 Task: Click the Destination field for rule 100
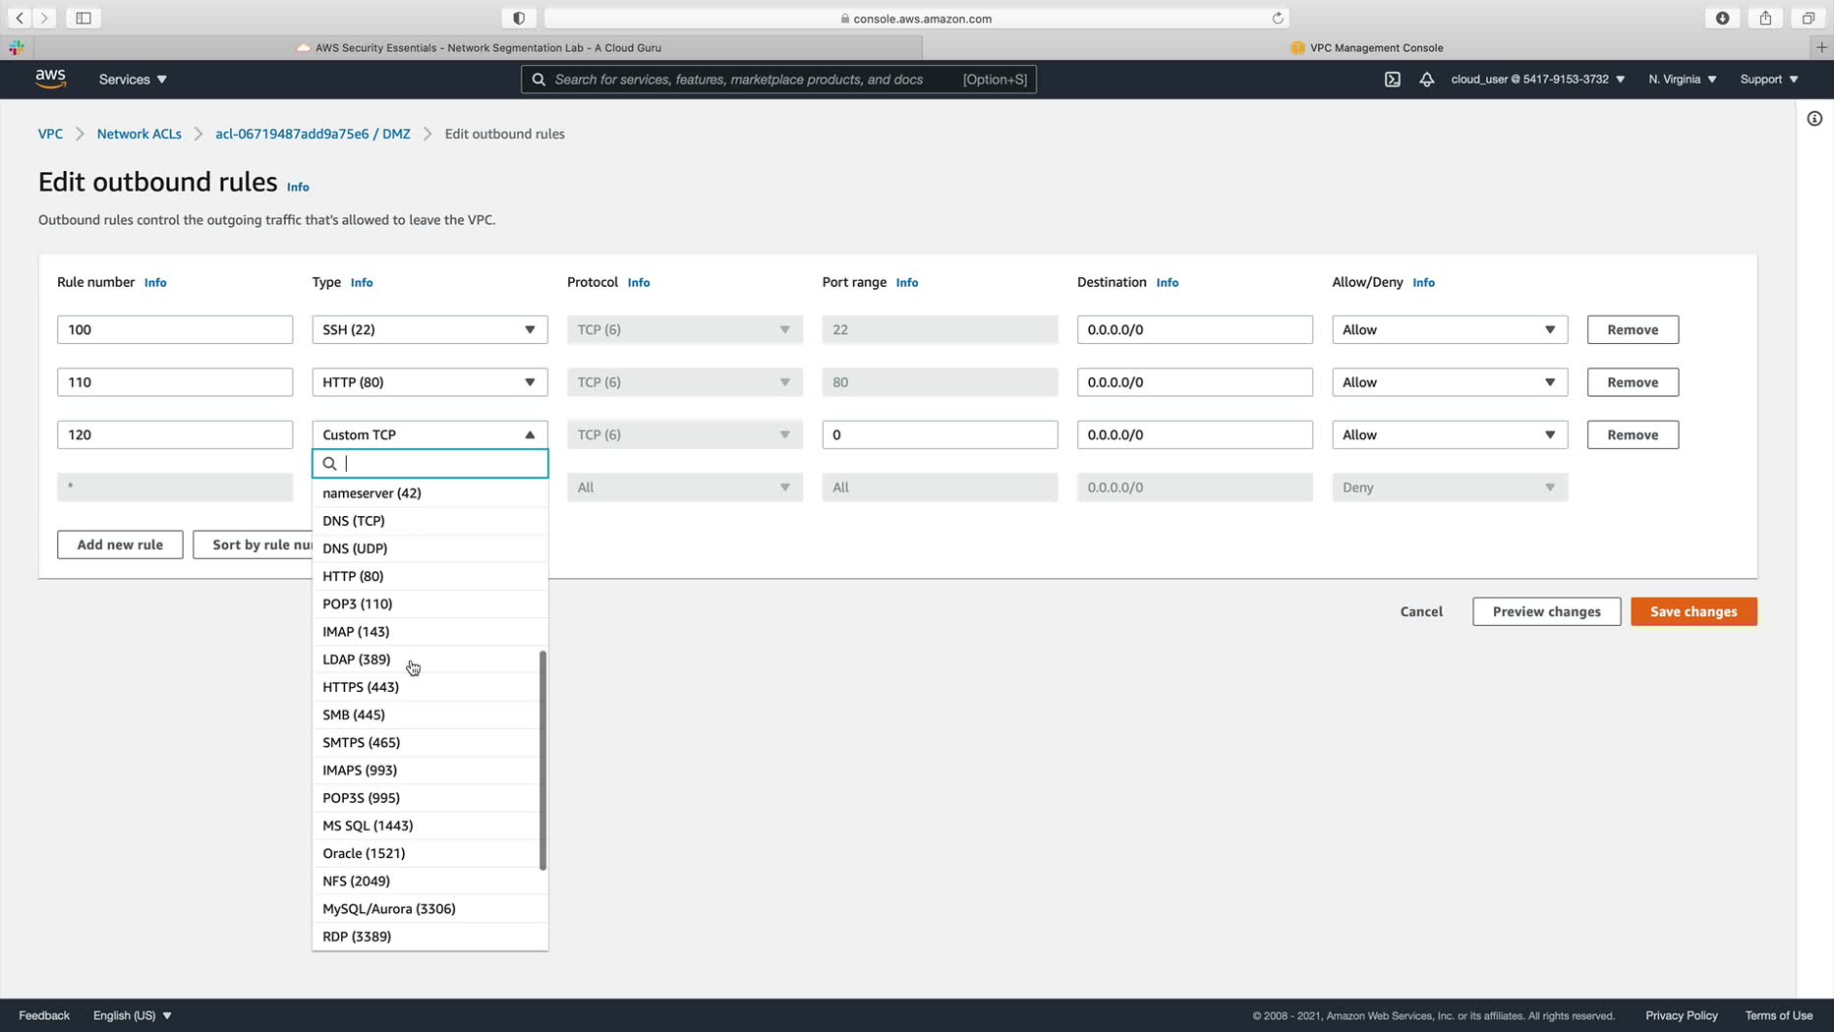click(x=1194, y=329)
